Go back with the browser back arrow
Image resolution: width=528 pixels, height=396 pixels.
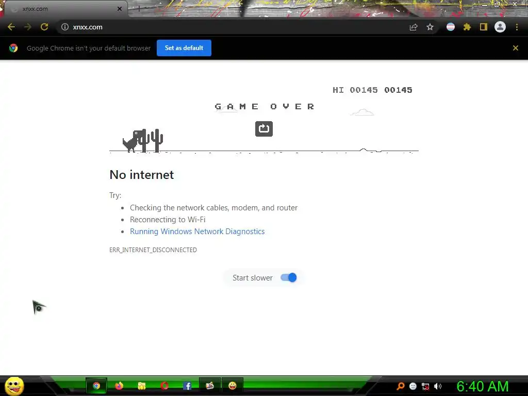click(11, 27)
